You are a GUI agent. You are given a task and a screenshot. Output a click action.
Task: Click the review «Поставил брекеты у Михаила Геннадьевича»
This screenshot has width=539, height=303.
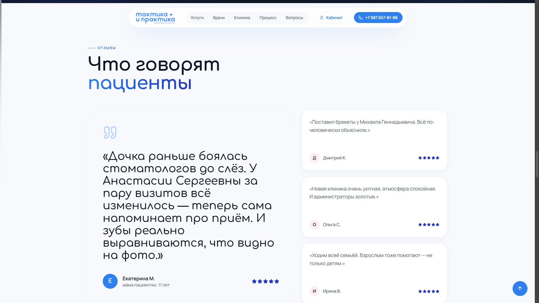[372, 126]
